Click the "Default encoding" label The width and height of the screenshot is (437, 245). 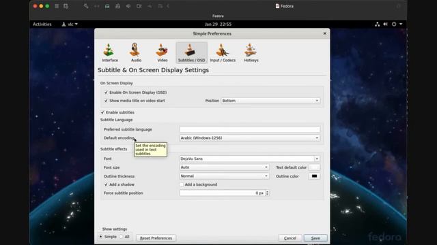click(119, 137)
